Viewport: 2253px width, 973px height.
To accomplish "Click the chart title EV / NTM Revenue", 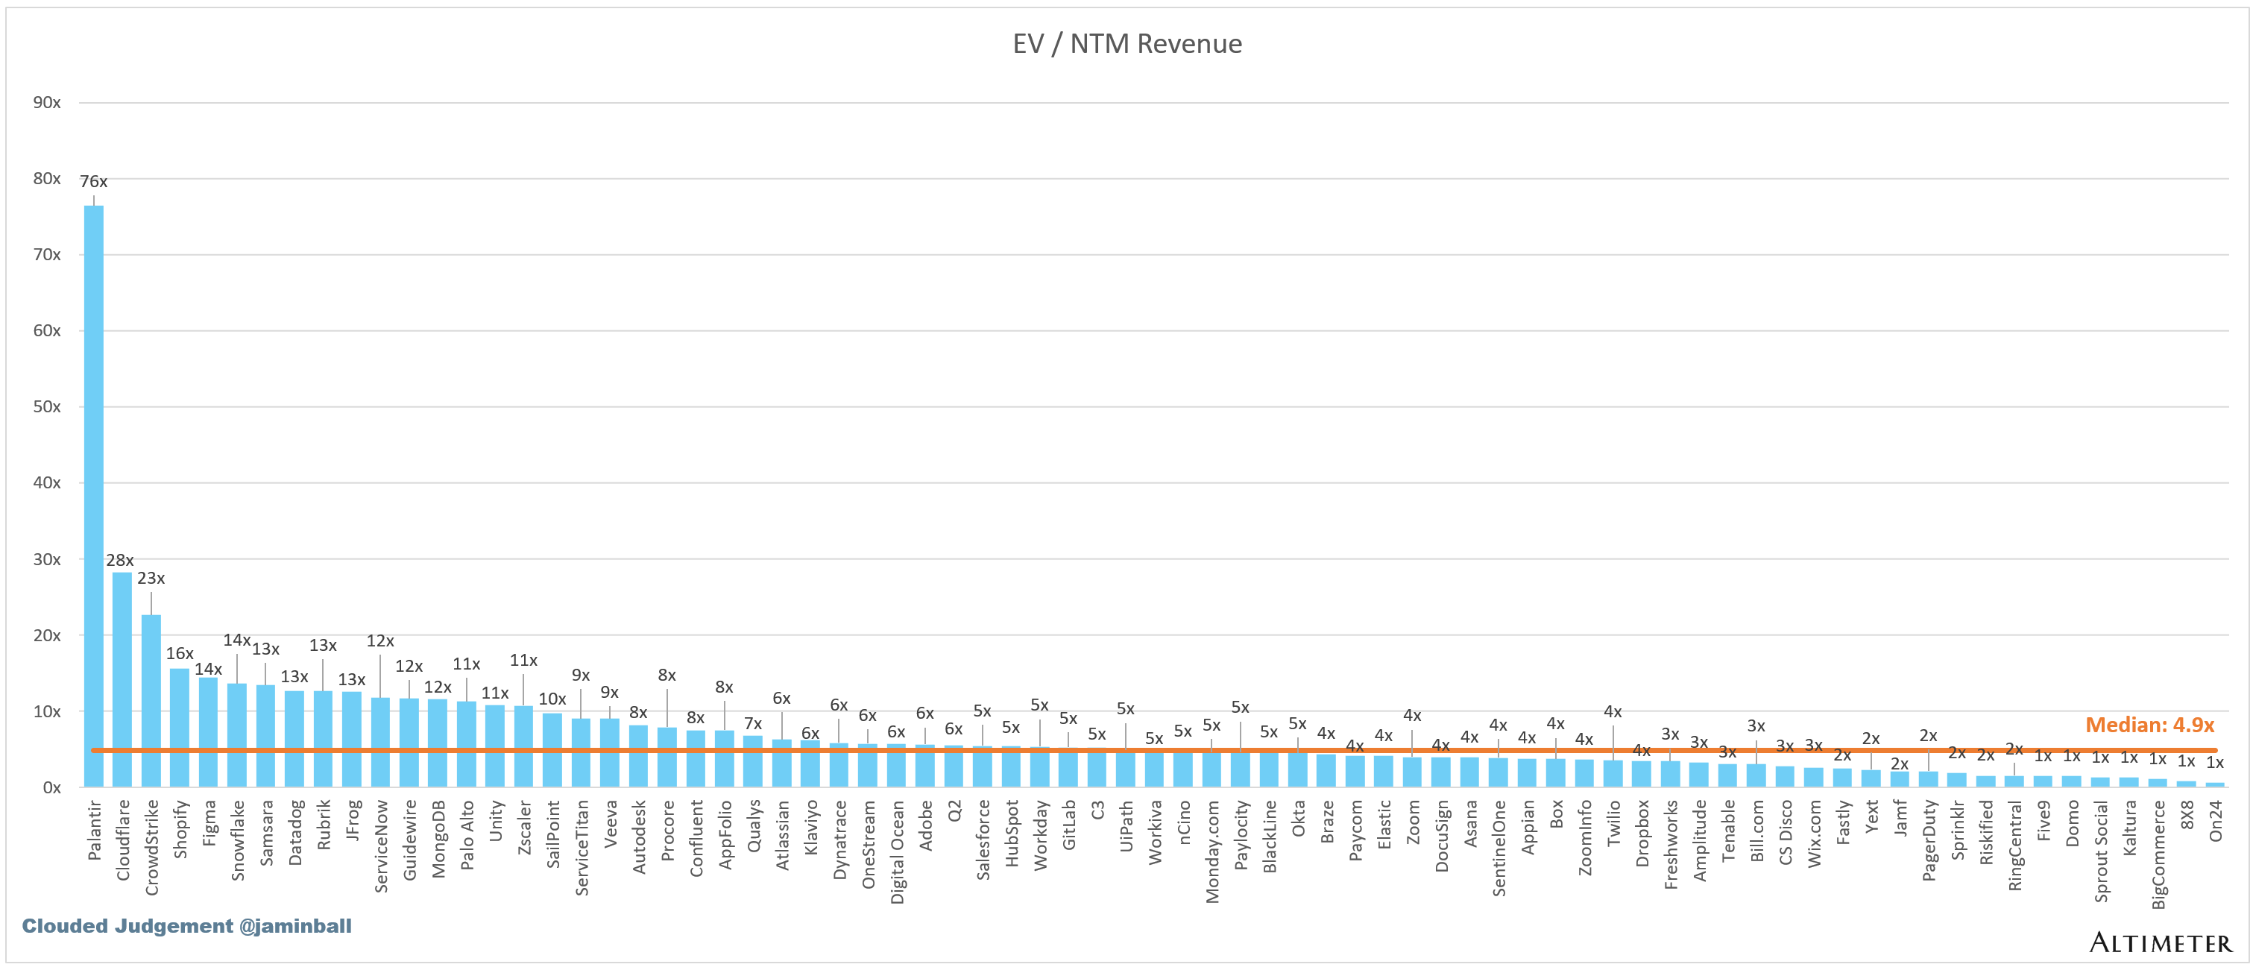I will (x=1126, y=44).
